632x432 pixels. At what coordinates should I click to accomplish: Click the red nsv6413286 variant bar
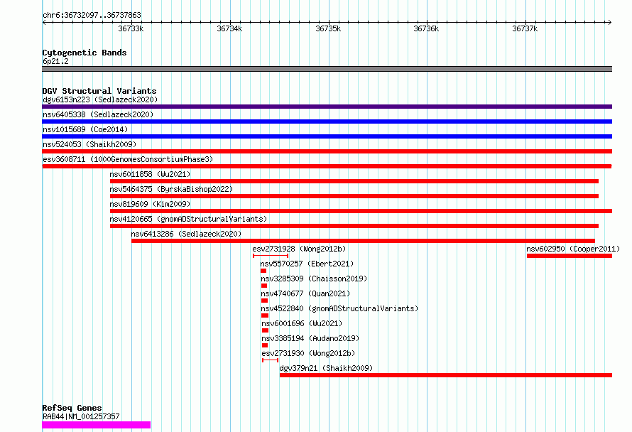coord(363,241)
